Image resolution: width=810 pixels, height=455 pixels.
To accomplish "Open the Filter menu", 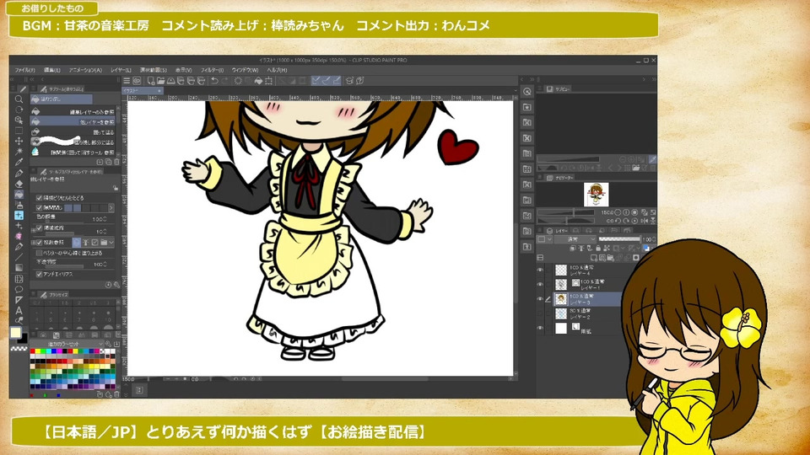I will tap(212, 70).
